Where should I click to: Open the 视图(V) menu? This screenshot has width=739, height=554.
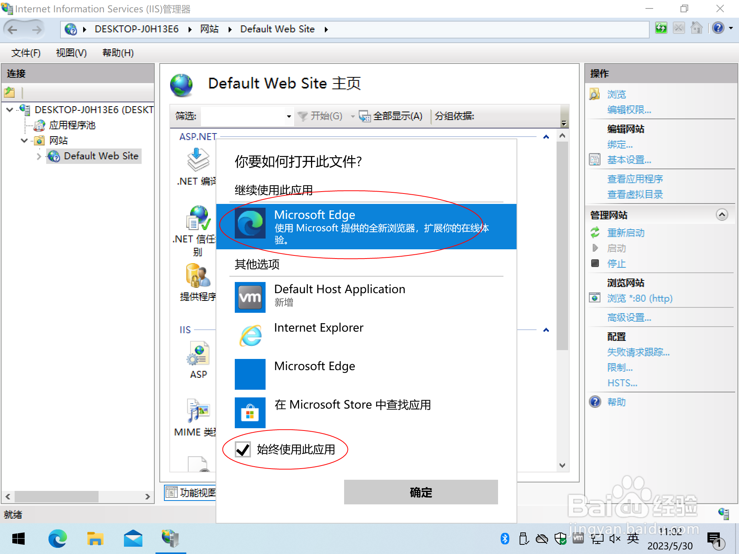point(71,53)
